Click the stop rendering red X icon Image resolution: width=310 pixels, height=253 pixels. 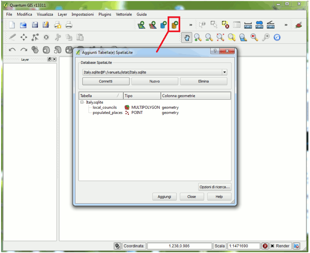265,246
